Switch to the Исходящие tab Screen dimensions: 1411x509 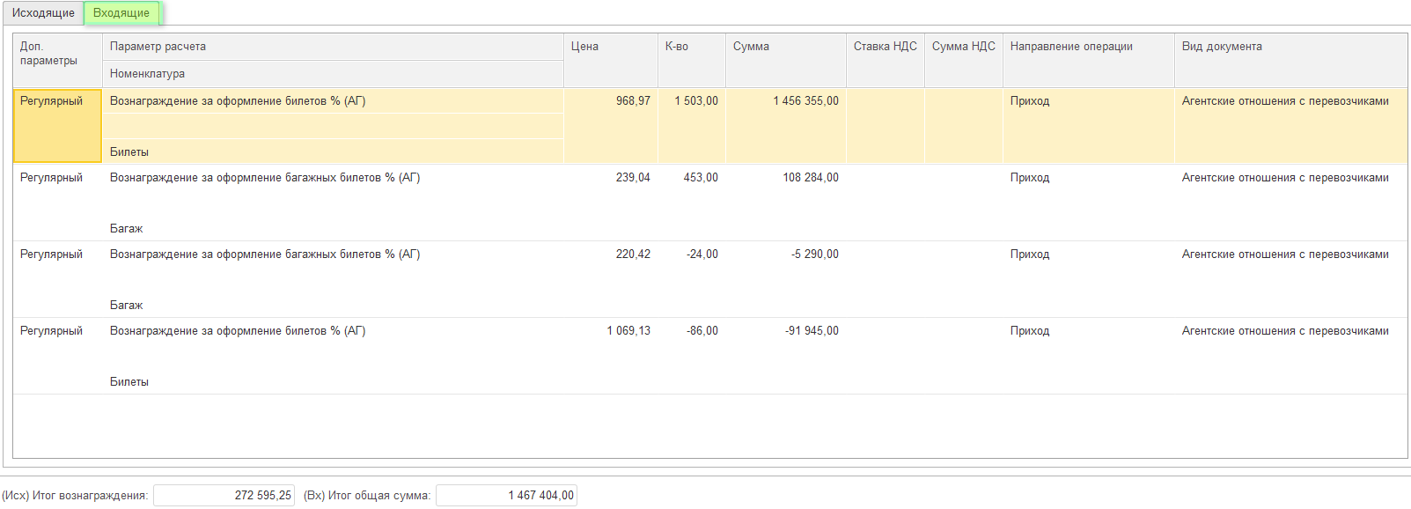[x=43, y=13]
